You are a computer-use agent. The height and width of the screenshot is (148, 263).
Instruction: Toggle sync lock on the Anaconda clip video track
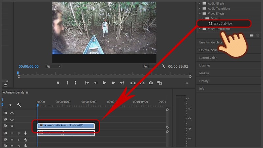pos(5,126)
